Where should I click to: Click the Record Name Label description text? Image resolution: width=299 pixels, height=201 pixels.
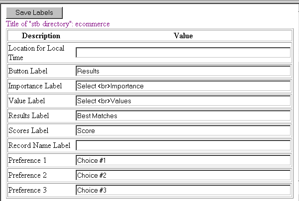pos(39,145)
